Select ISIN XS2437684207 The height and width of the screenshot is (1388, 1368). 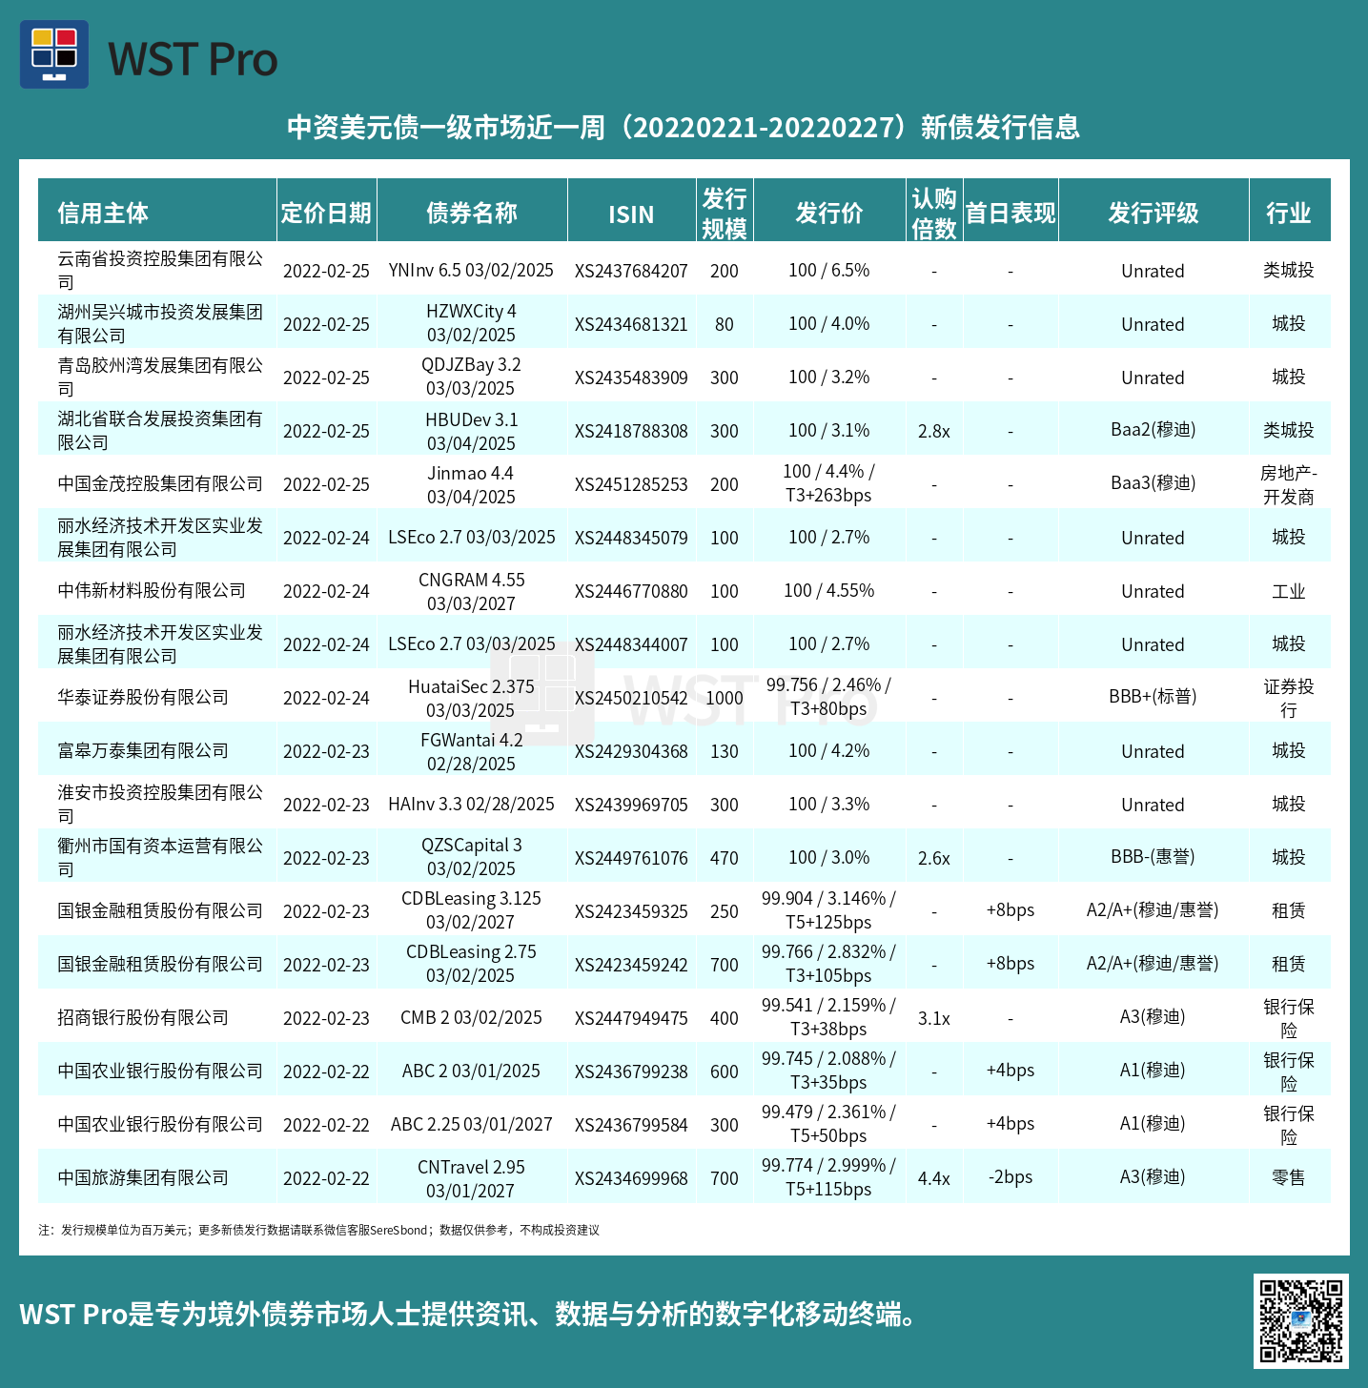point(631,272)
